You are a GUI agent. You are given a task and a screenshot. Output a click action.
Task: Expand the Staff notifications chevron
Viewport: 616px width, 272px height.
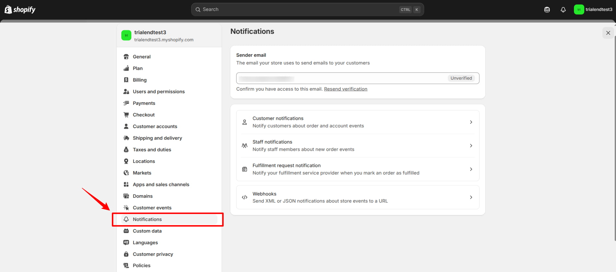click(x=471, y=146)
